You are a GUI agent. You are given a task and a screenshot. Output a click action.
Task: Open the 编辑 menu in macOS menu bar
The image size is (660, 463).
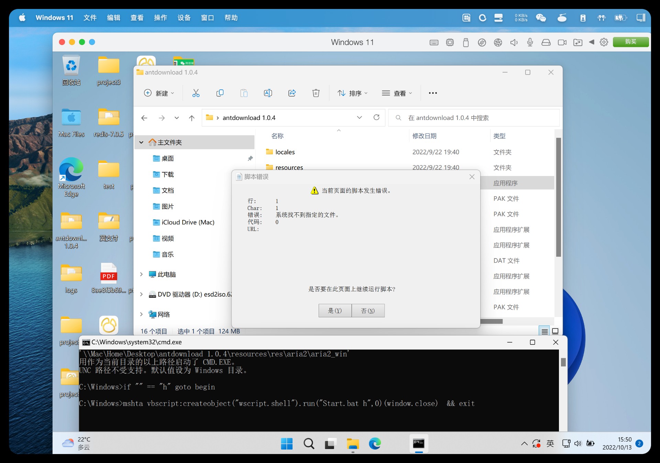pos(113,18)
